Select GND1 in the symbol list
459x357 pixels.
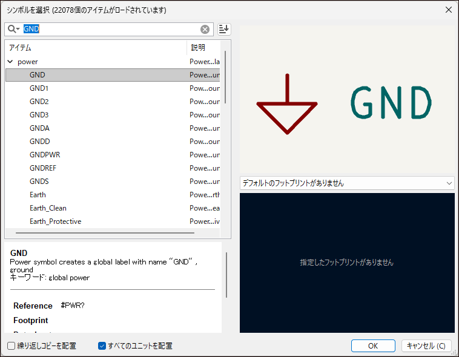coord(39,88)
